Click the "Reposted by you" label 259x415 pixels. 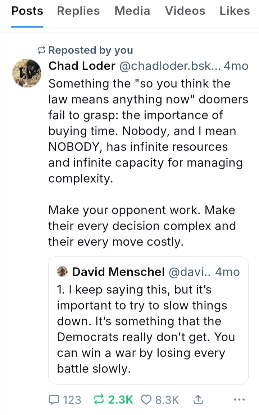point(90,50)
